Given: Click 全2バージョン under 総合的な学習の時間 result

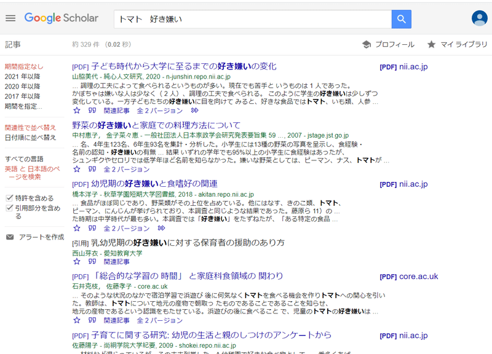Looking at the screenshot, I should pos(160,320).
